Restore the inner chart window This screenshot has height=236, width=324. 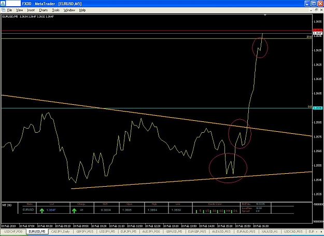click(316, 10)
